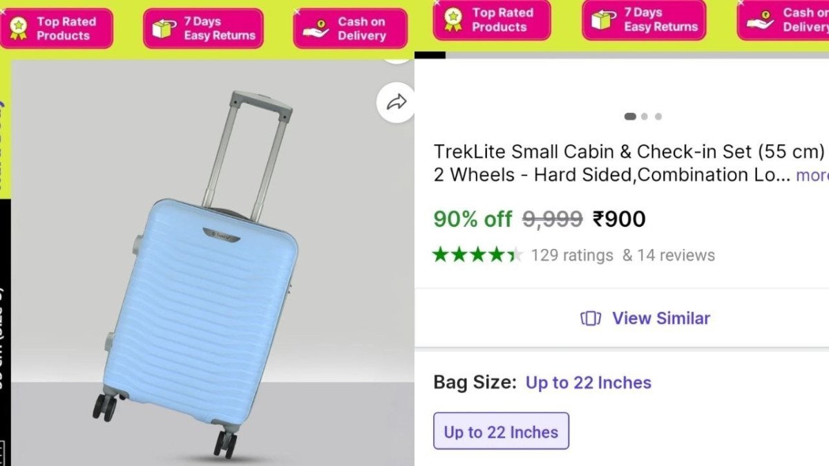
Task: Expand product title with the more link
Action: (812, 175)
